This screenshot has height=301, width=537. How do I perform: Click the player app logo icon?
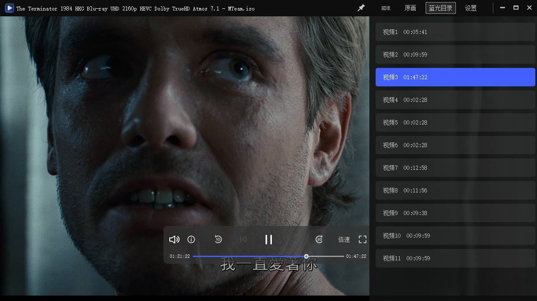(x=9, y=8)
